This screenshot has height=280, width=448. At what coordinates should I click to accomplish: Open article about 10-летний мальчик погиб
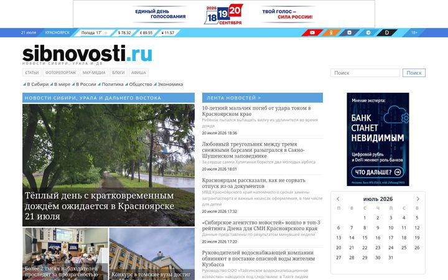click(256, 111)
